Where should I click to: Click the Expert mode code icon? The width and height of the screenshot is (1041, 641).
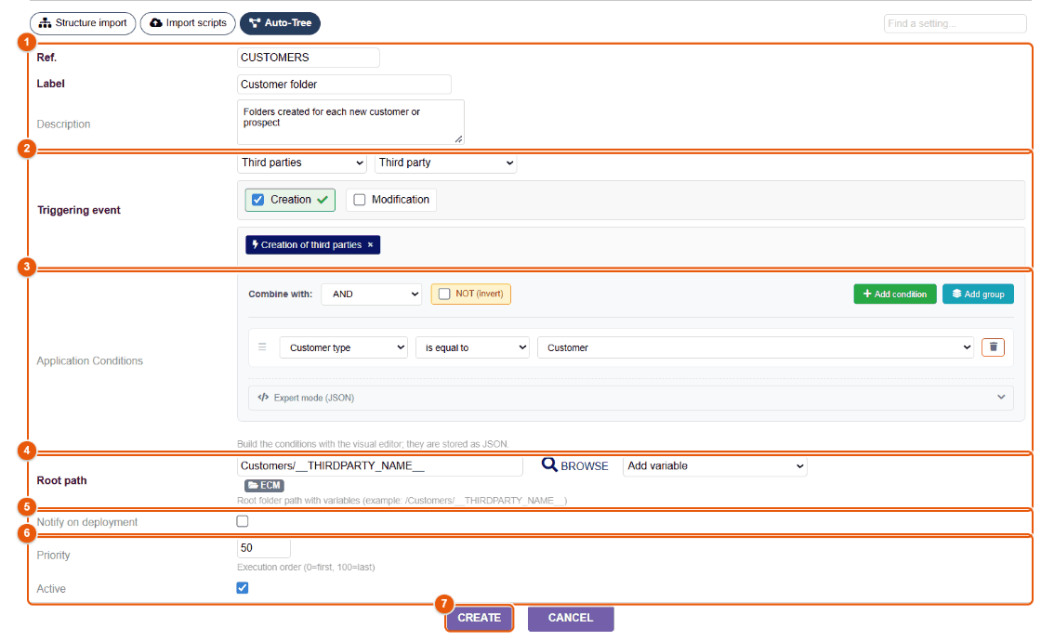[263, 398]
